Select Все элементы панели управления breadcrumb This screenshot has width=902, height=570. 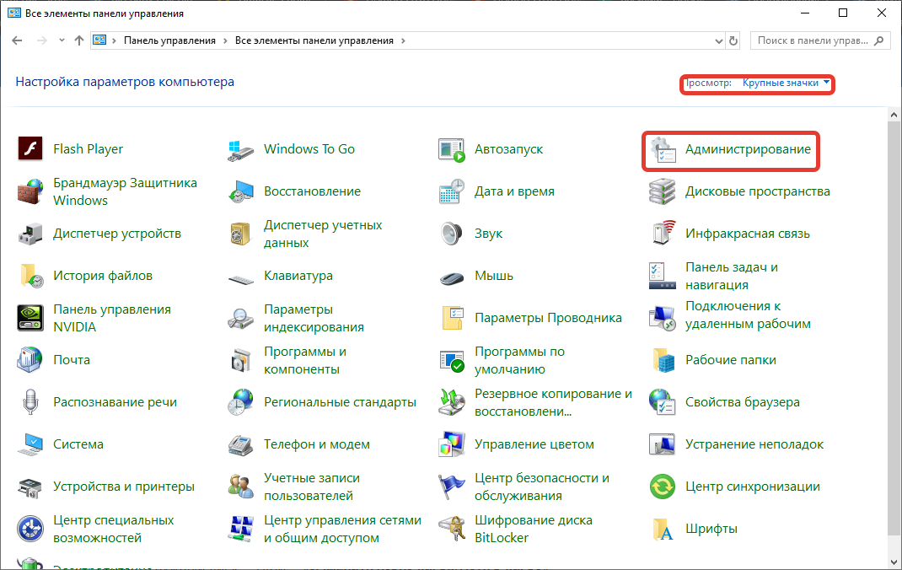coord(314,40)
